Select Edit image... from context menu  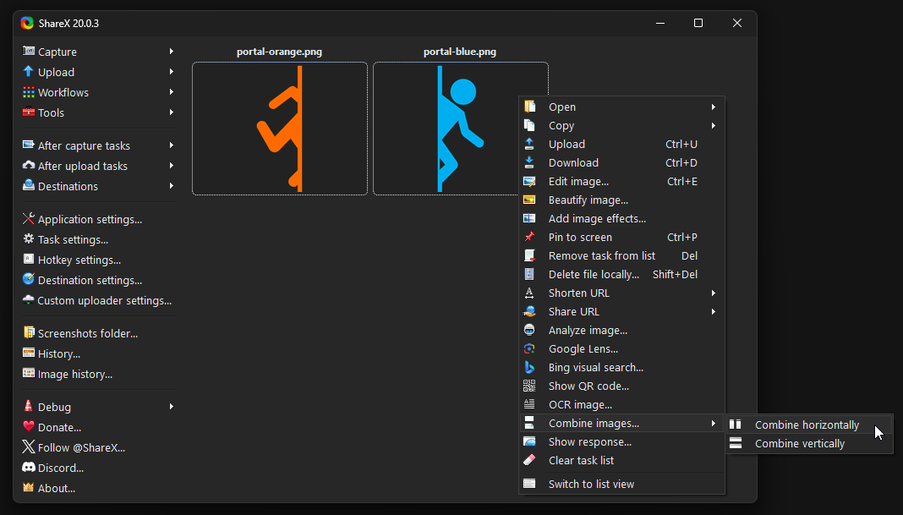coord(622,182)
